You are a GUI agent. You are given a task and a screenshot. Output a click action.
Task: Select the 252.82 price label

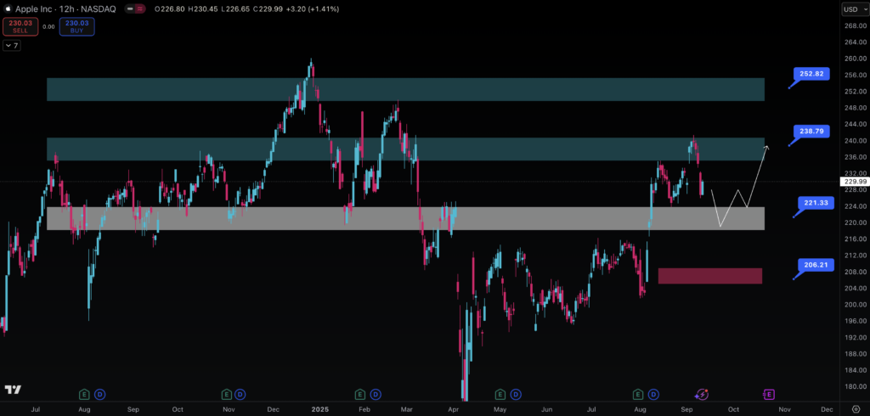[811, 74]
